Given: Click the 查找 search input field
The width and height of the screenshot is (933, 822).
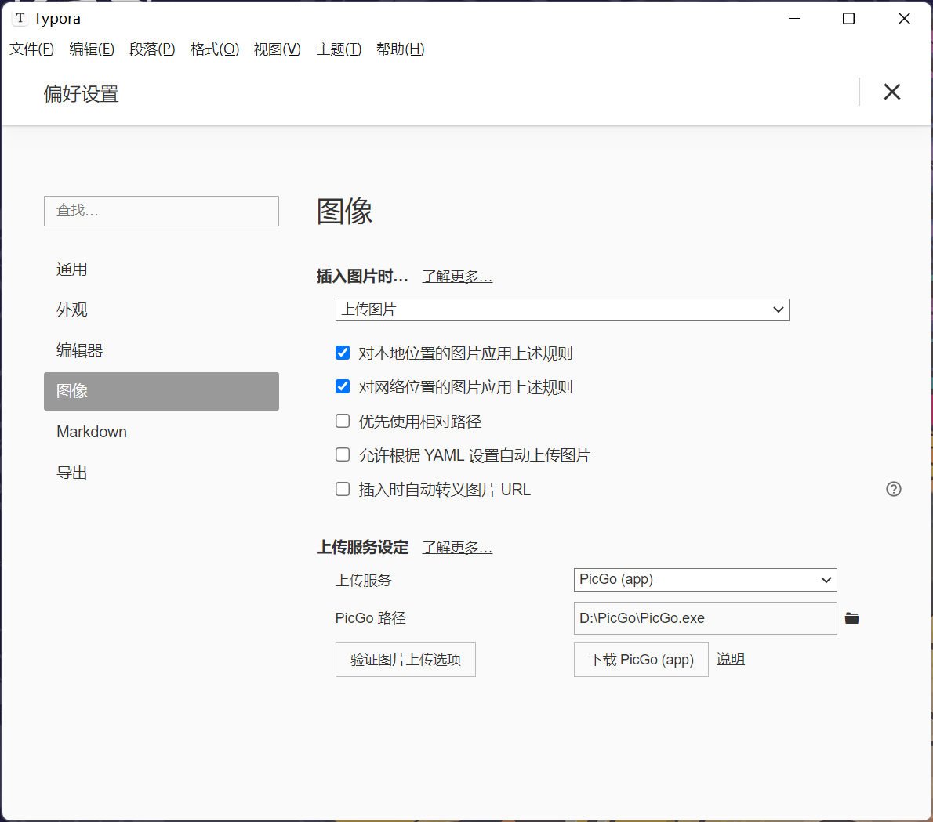Looking at the screenshot, I should coord(161,211).
